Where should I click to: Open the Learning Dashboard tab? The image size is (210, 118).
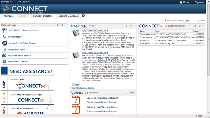69,16
